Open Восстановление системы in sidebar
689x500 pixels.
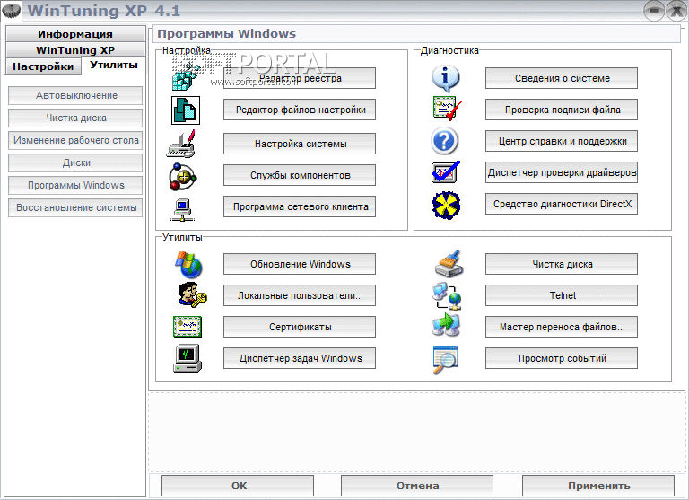(x=75, y=207)
